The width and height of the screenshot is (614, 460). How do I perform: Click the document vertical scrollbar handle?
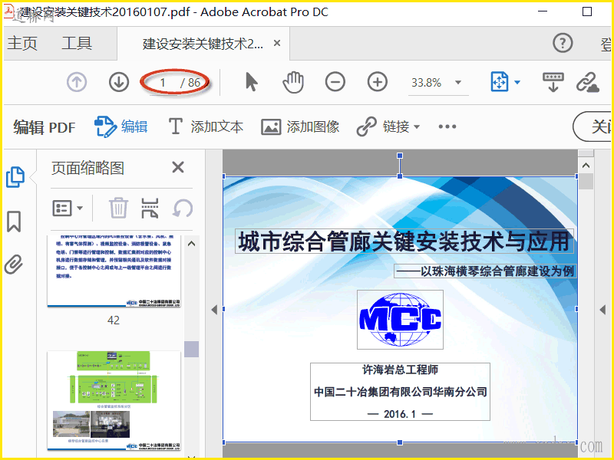(x=586, y=182)
